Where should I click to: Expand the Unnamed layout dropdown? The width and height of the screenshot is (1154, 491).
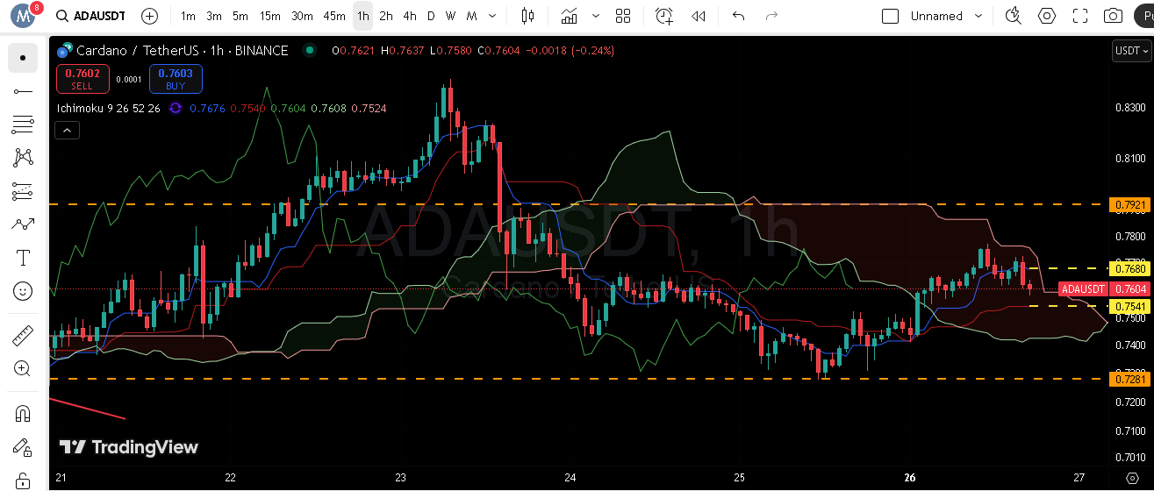tap(980, 16)
